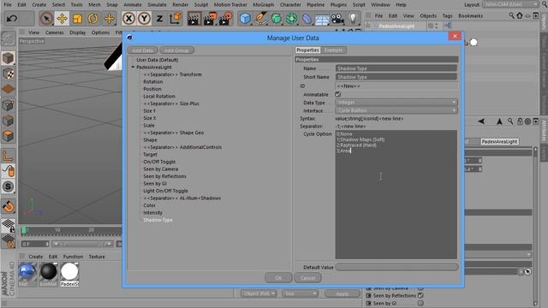The height and width of the screenshot is (308, 548).
Task: Activate the Rotate tool in the toolbar
Action: 93,18
